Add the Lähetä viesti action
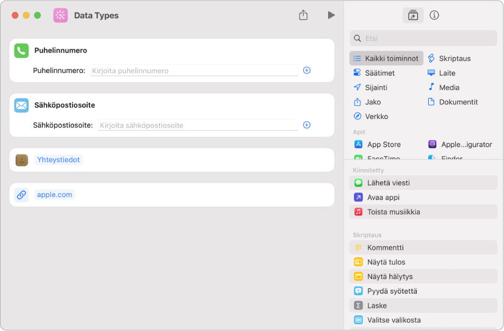This screenshot has width=504, height=331. 423,183
